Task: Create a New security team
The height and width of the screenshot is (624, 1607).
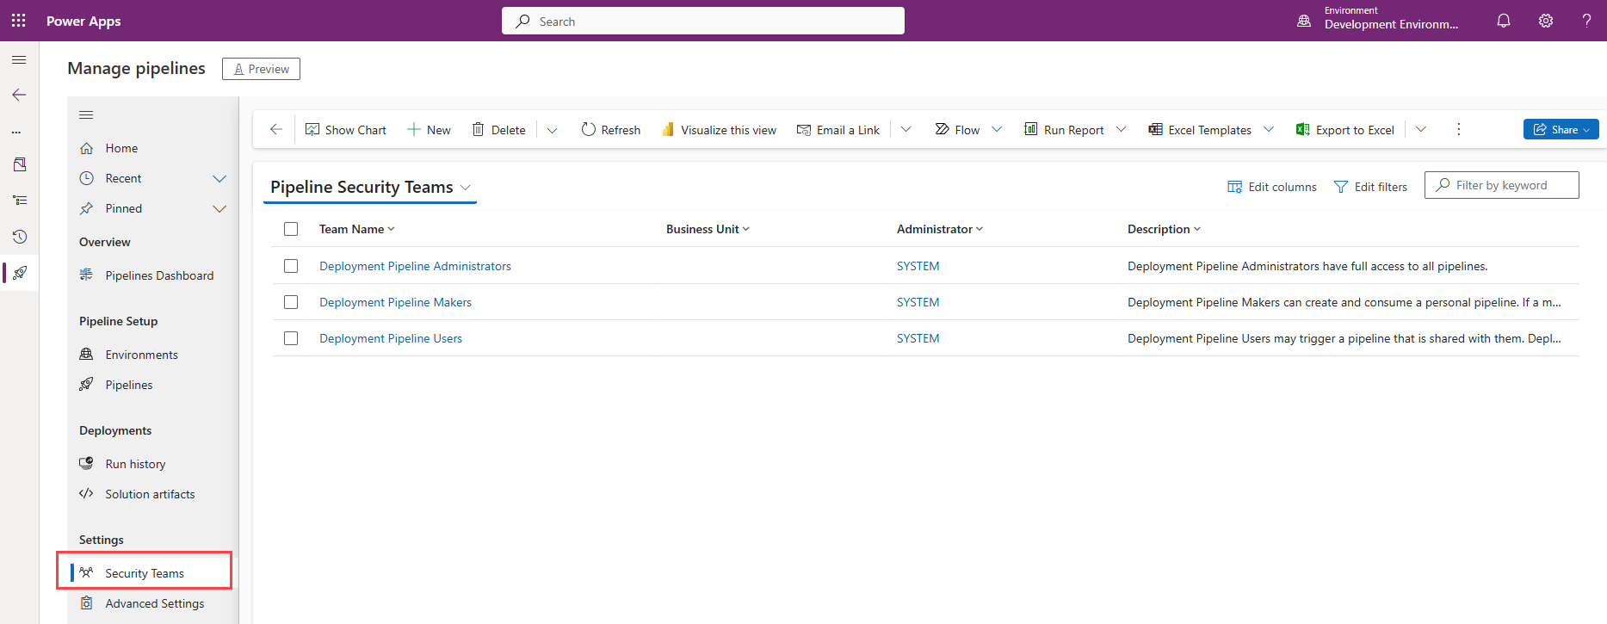Action: click(429, 130)
